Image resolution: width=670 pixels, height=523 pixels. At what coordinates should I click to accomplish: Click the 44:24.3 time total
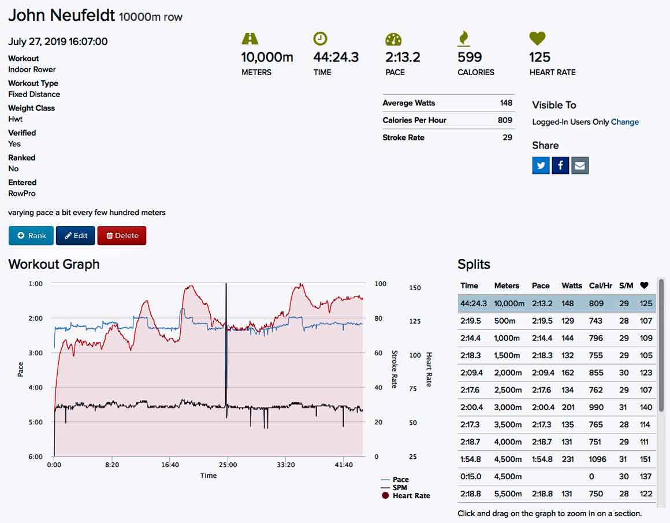[x=336, y=57]
